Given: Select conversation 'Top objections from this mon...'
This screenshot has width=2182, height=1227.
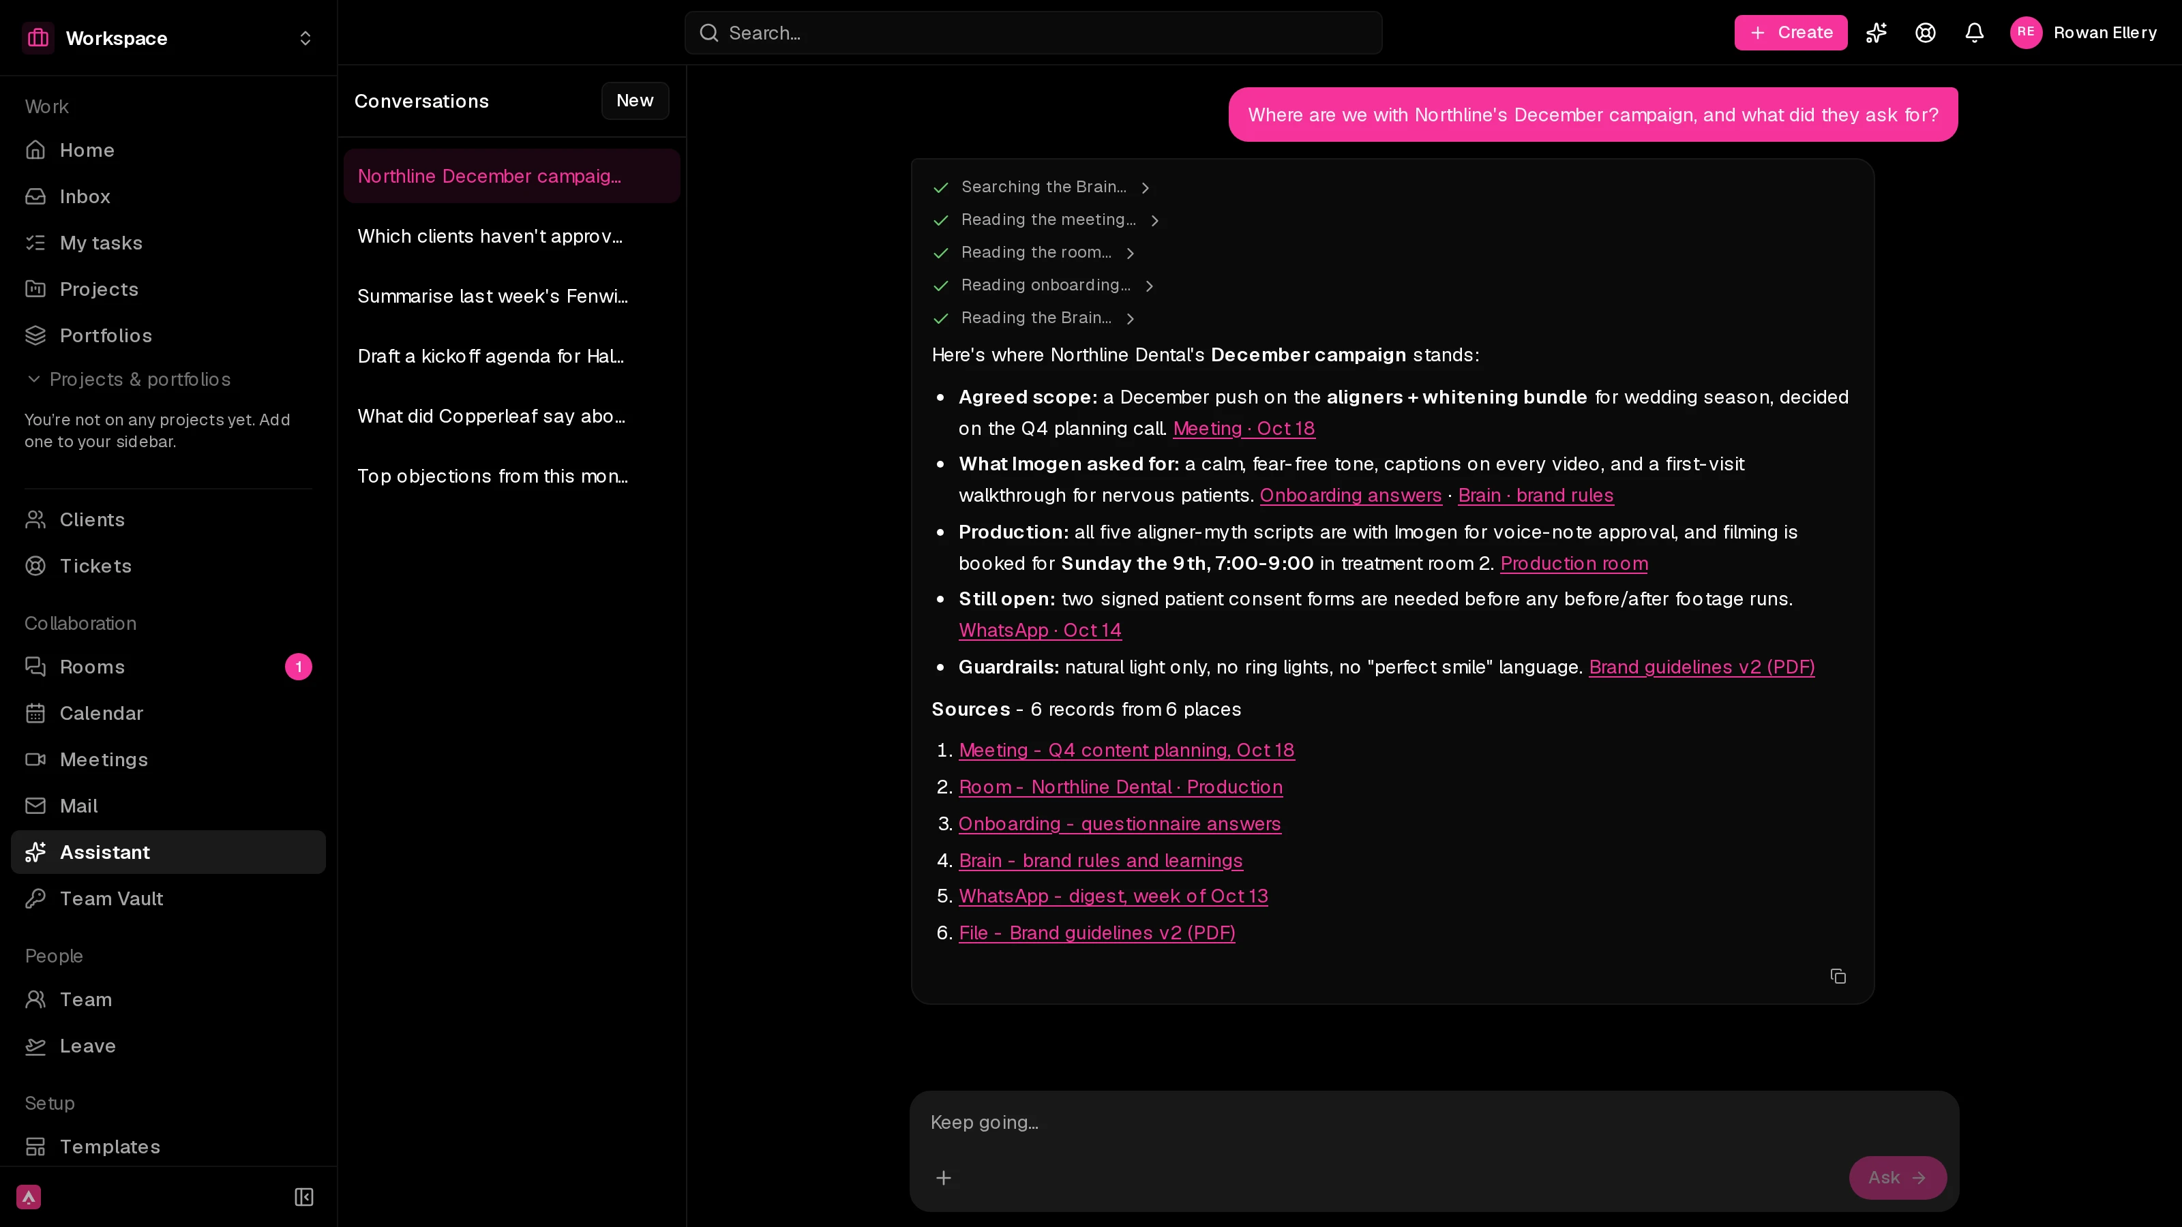Looking at the screenshot, I should (511, 476).
